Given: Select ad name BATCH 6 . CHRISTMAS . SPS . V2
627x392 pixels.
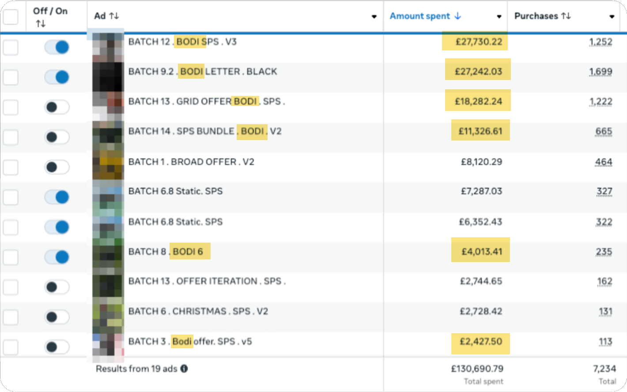Looking at the screenshot, I should tap(198, 311).
